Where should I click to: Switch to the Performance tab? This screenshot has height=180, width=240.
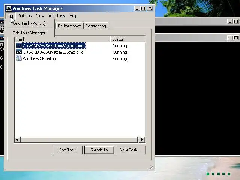70,26
